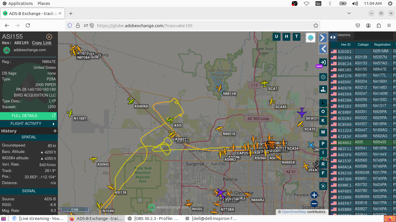Toggle the T track button
The image size is (396, 222).
(296, 36)
